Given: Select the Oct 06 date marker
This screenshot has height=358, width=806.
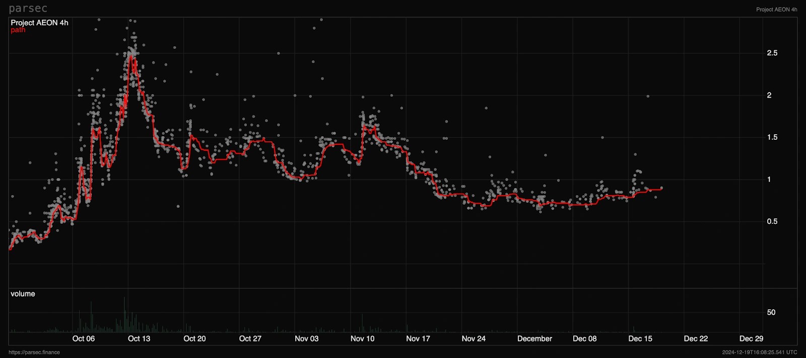Looking at the screenshot, I should coord(84,338).
